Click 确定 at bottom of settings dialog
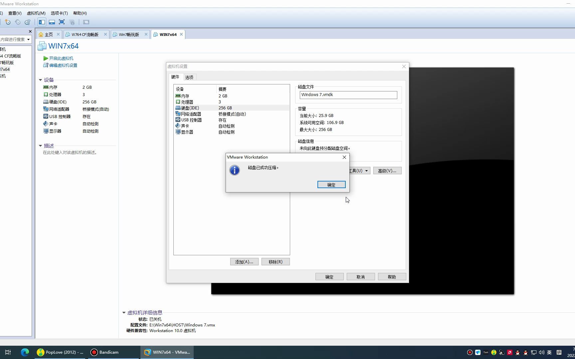Screen dimensions: 575x359 [x=329, y=277]
